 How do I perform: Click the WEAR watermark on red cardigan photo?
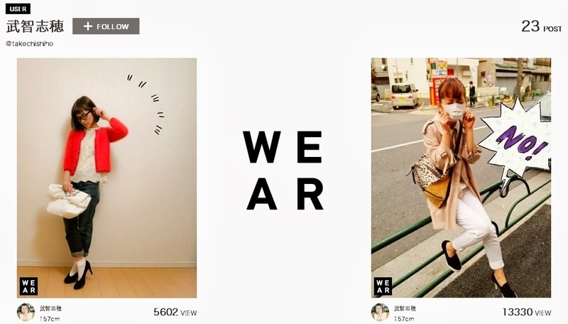(x=28, y=286)
